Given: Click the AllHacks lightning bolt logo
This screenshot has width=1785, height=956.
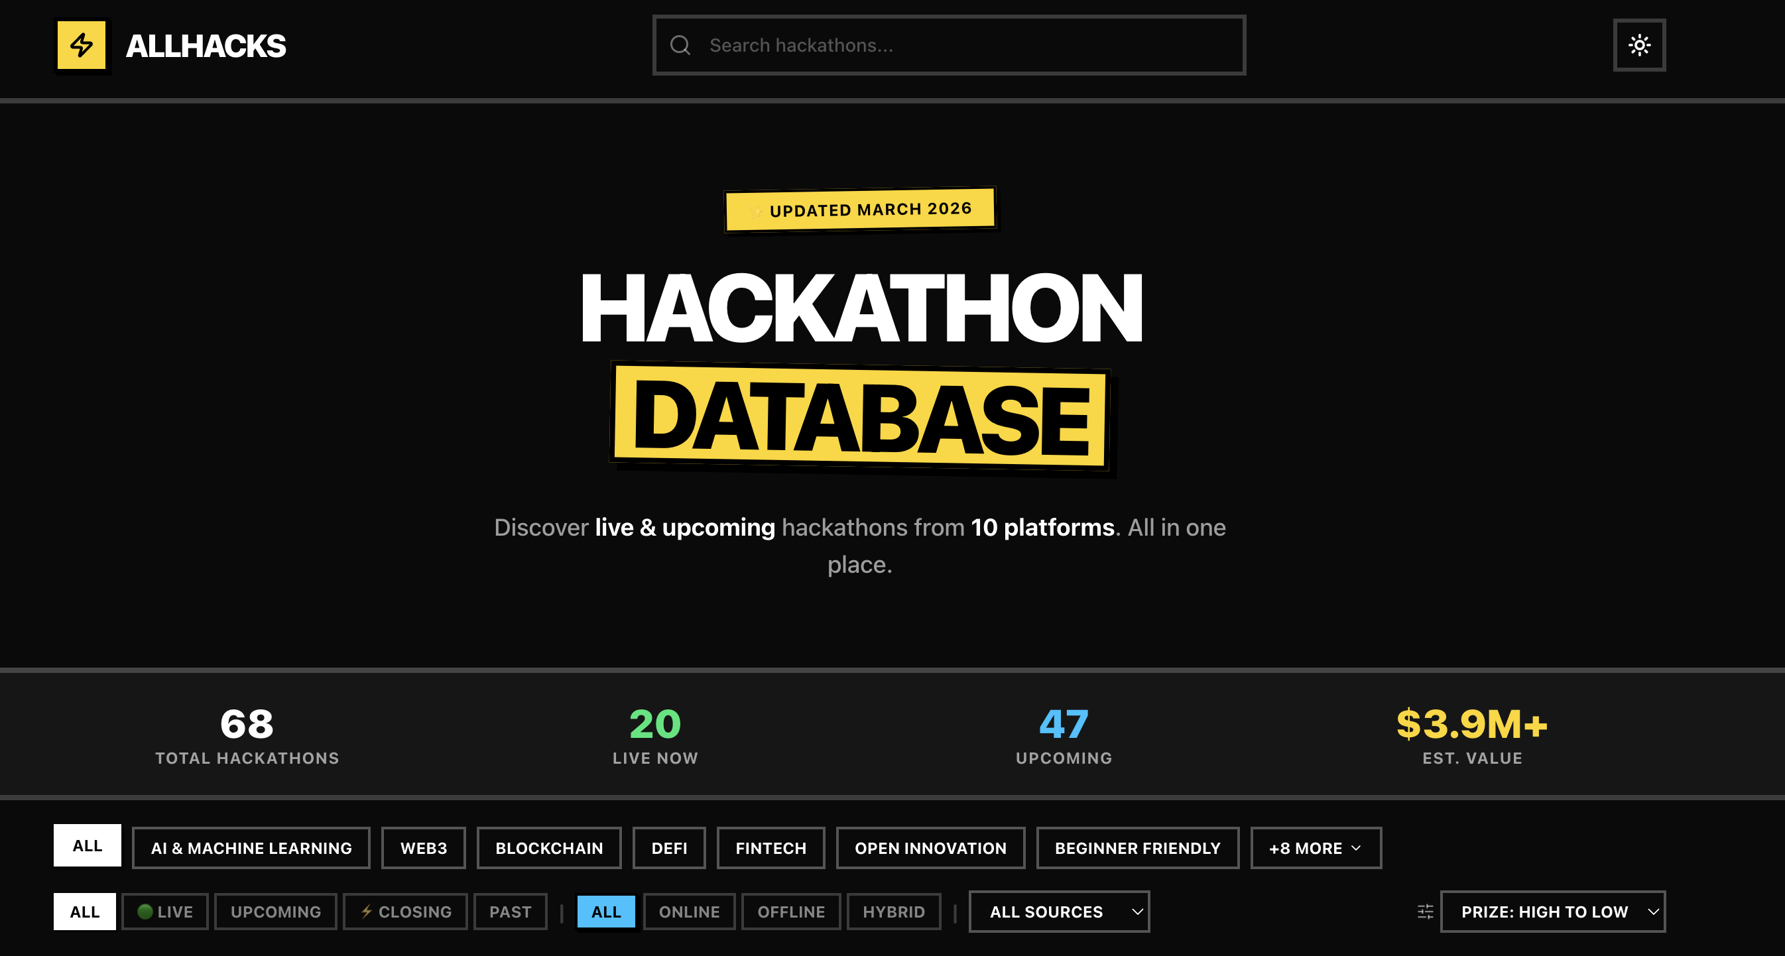Looking at the screenshot, I should point(82,46).
